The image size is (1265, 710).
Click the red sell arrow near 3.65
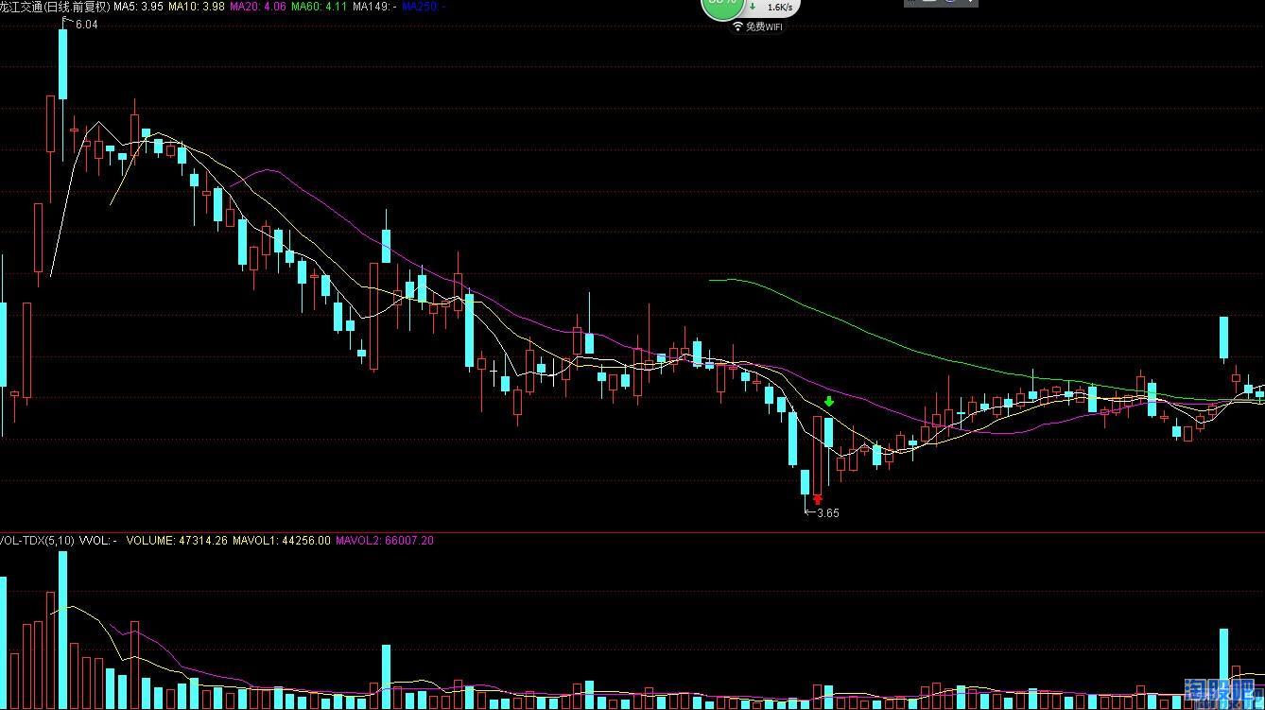[818, 500]
